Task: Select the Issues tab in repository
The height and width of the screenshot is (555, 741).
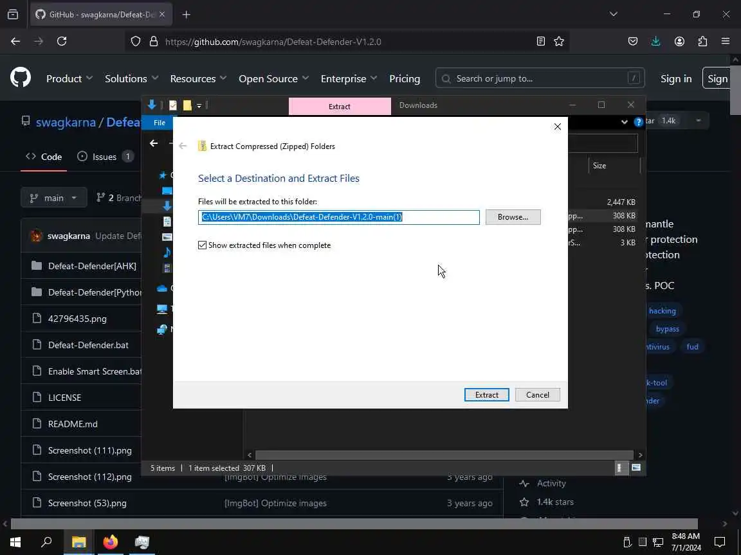Action: 104,157
